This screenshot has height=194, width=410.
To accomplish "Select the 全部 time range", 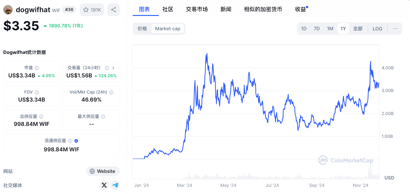I will tap(358, 29).
